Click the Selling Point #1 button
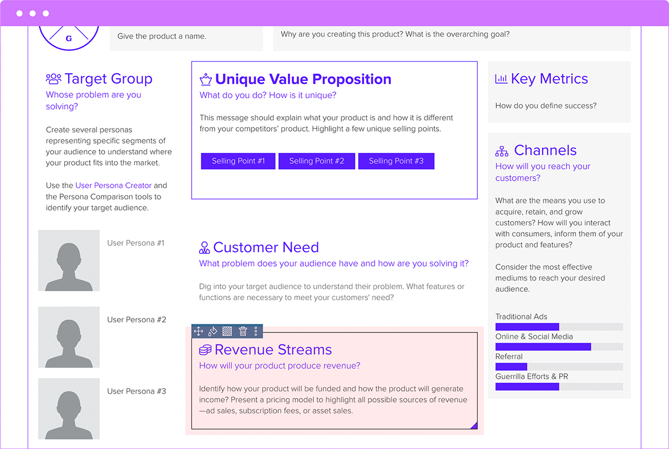 coord(238,161)
